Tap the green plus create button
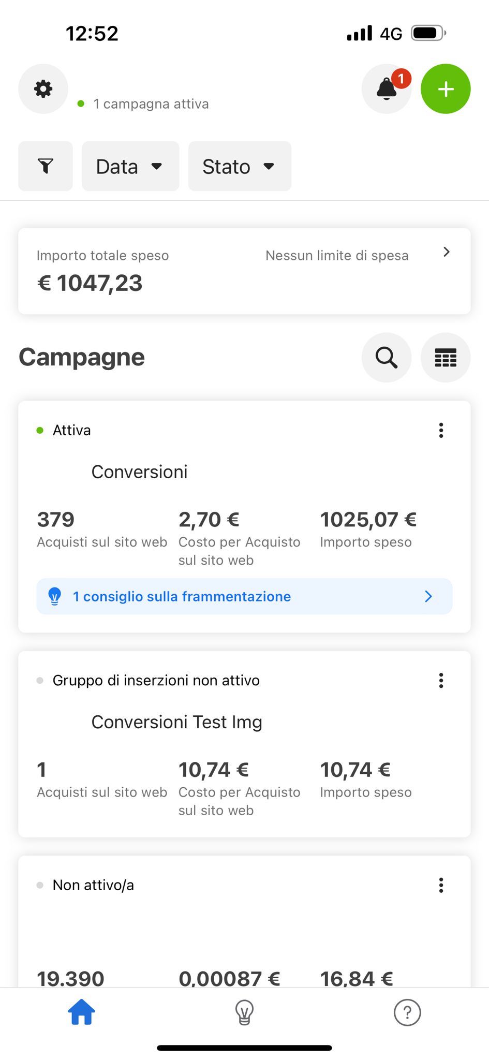 tap(446, 89)
